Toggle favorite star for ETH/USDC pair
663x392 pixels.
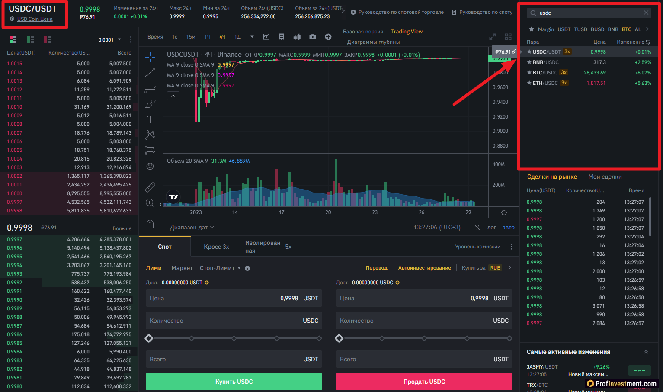(x=529, y=83)
